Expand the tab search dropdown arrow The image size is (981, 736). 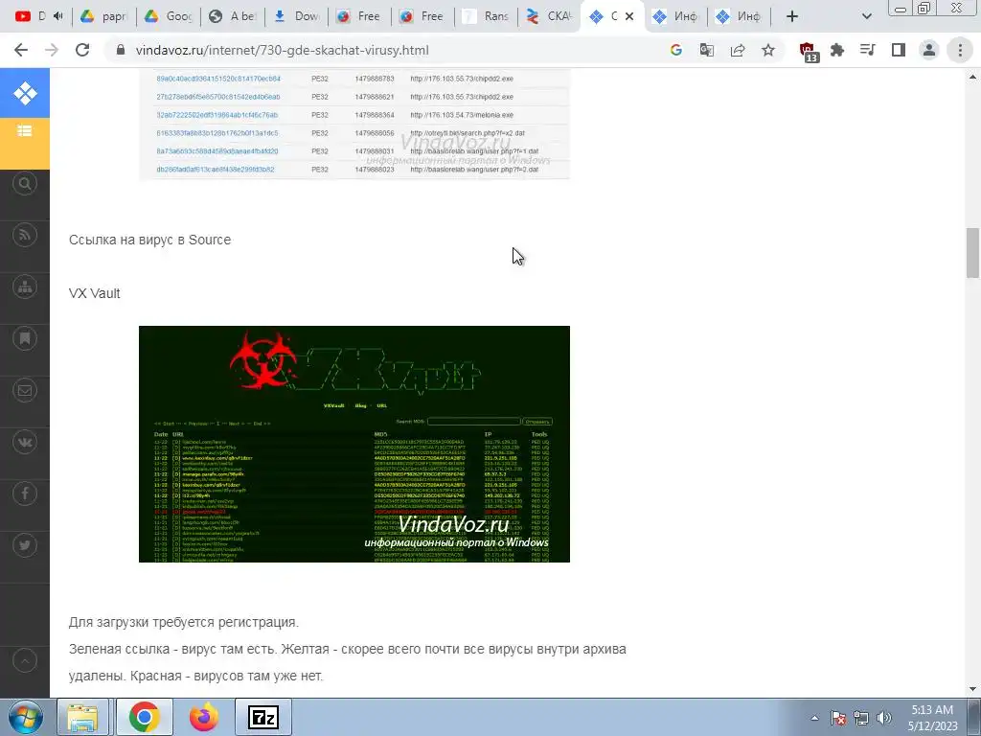coord(866,16)
